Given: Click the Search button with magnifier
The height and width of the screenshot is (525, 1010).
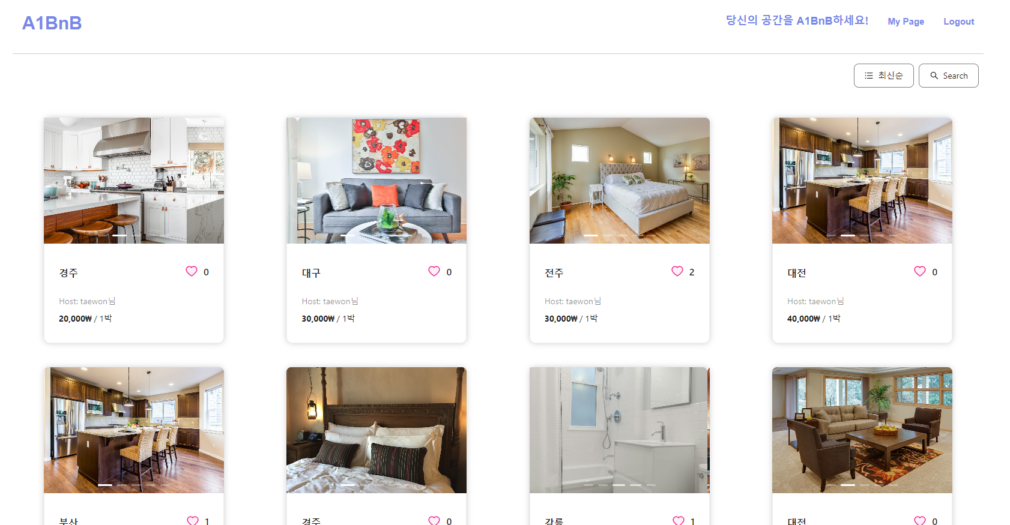Looking at the screenshot, I should point(949,76).
